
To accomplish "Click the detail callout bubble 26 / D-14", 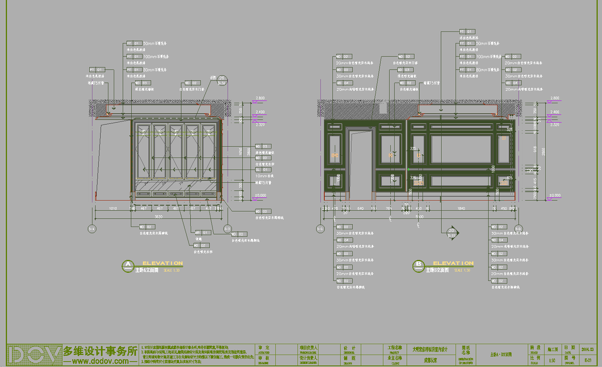I will point(222,80).
